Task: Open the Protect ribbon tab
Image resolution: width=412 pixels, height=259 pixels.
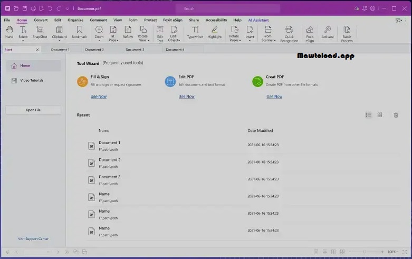Action: point(150,20)
